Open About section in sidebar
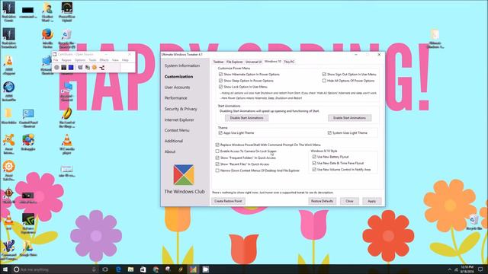Image resolution: width=488 pixels, height=274 pixels. pyautogui.click(x=170, y=151)
